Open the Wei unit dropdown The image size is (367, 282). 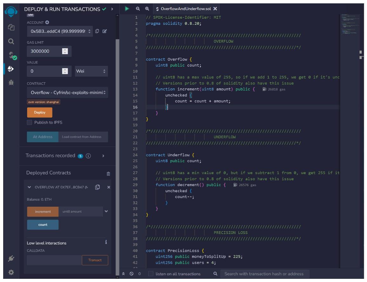[x=91, y=71]
